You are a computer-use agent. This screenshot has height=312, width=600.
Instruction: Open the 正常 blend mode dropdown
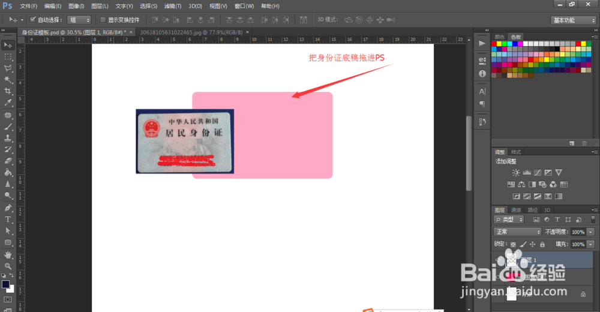(517, 232)
